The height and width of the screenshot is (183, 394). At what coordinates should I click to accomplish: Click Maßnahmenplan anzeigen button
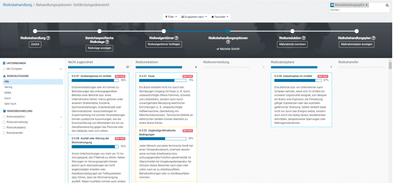tap(357, 44)
